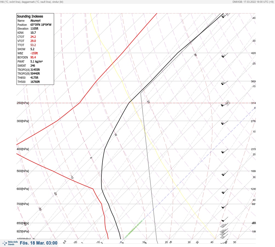Screen dimensions: 275x247
Task: Click the 700[hPa] pressure label
Action: (x=23, y=204)
